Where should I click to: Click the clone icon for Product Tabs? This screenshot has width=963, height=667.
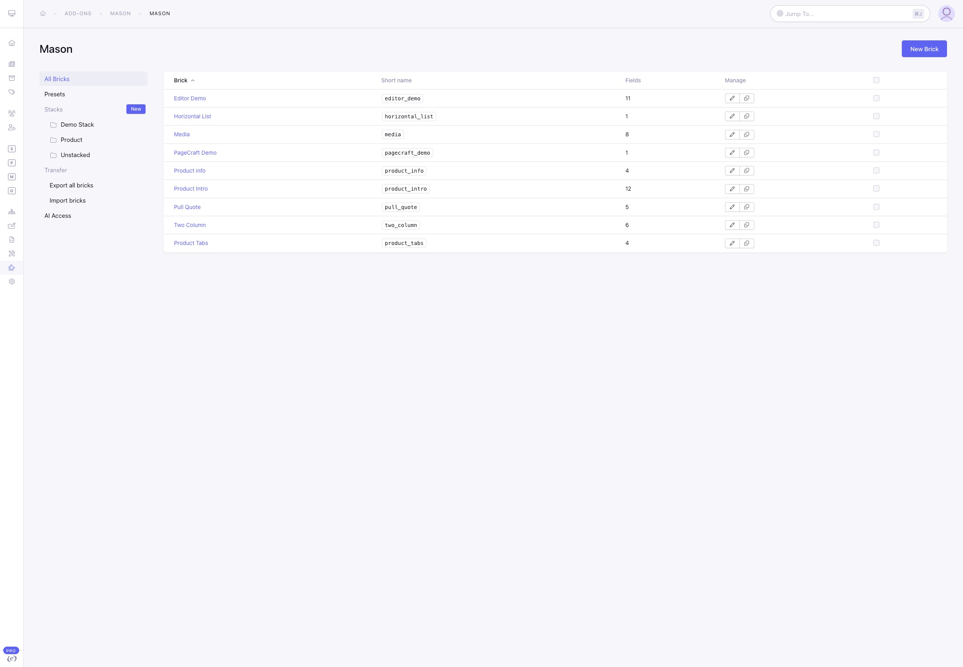[747, 243]
